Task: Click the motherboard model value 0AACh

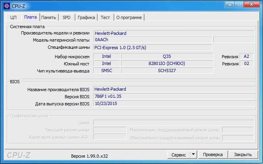Action: pos(153,40)
